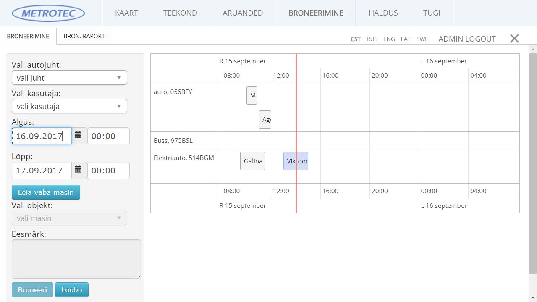Switch to the BRON. RAPORT tab
The image size is (537, 302).
click(x=84, y=36)
